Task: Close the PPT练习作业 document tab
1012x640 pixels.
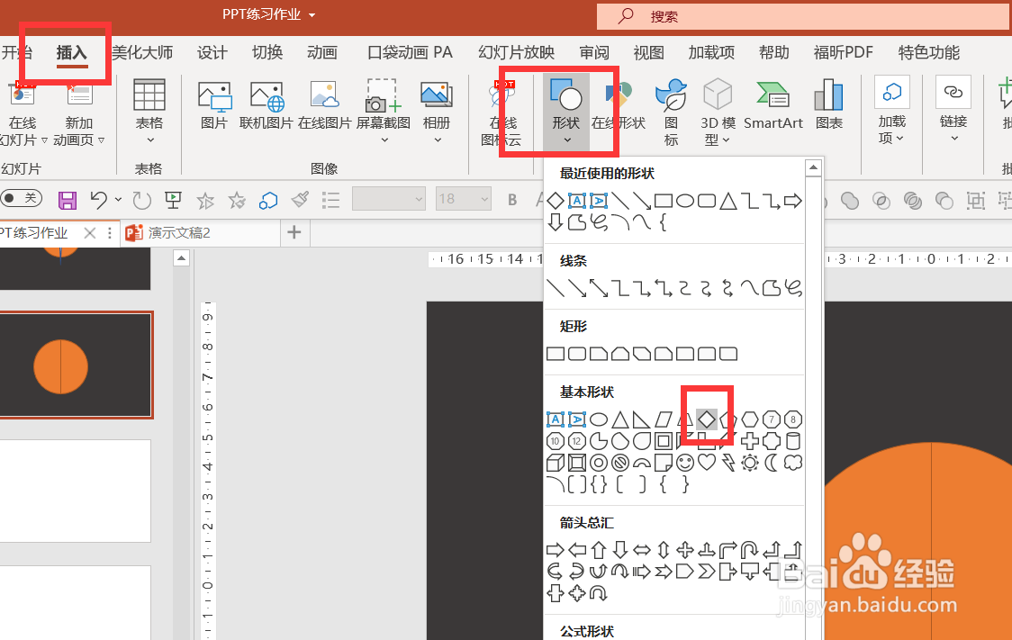Action: pyautogui.click(x=90, y=233)
